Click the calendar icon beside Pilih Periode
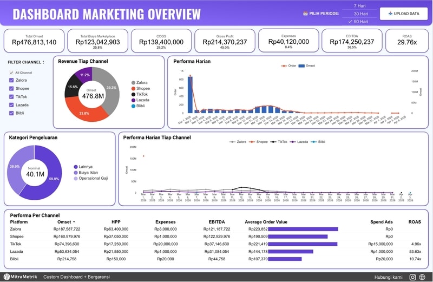Screen dimensions: 433x282 [305, 13]
